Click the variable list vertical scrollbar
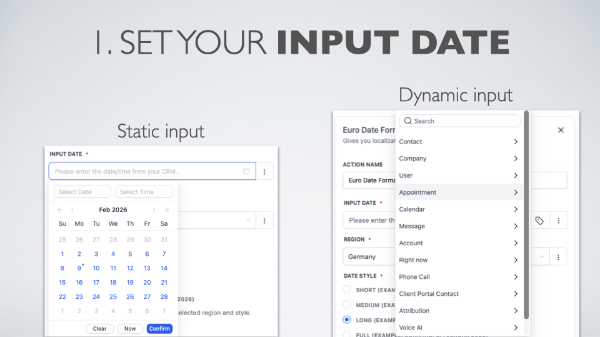The image size is (600, 337). (x=526, y=212)
